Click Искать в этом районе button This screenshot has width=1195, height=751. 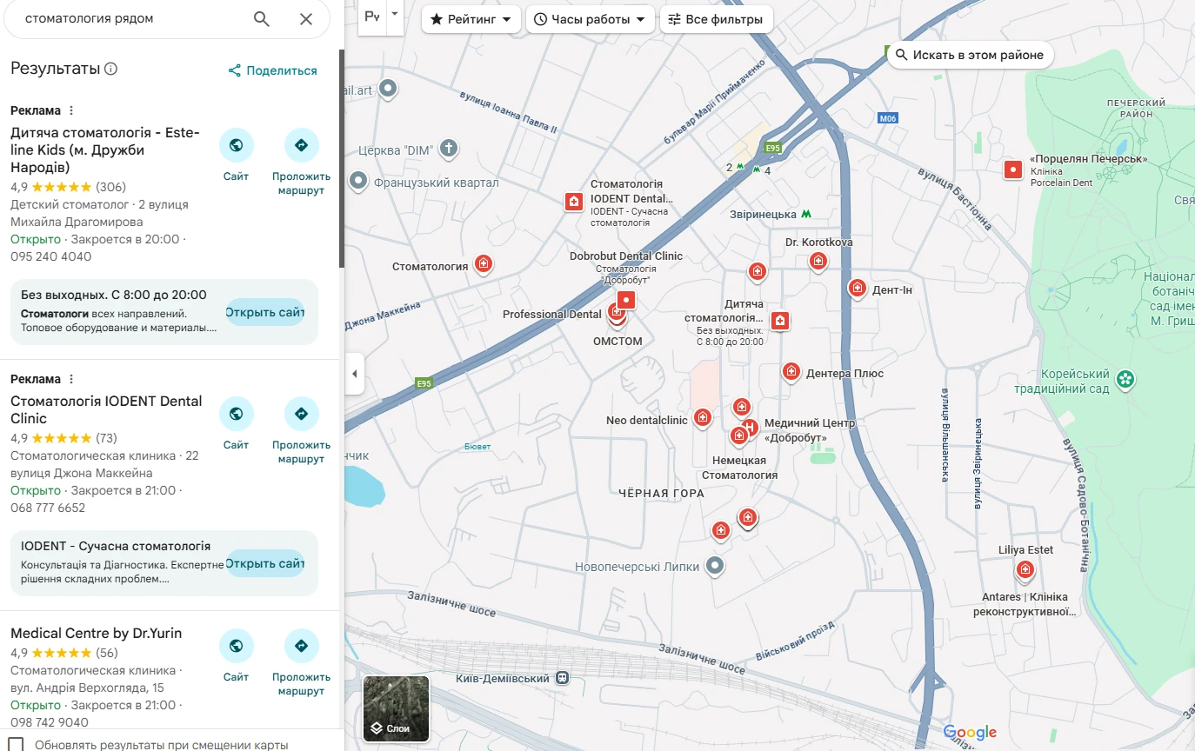(x=970, y=55)
